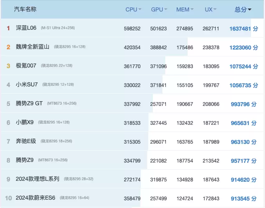Click the 极氪007 car name
This screenshot has height=208, width=265.
26,66
